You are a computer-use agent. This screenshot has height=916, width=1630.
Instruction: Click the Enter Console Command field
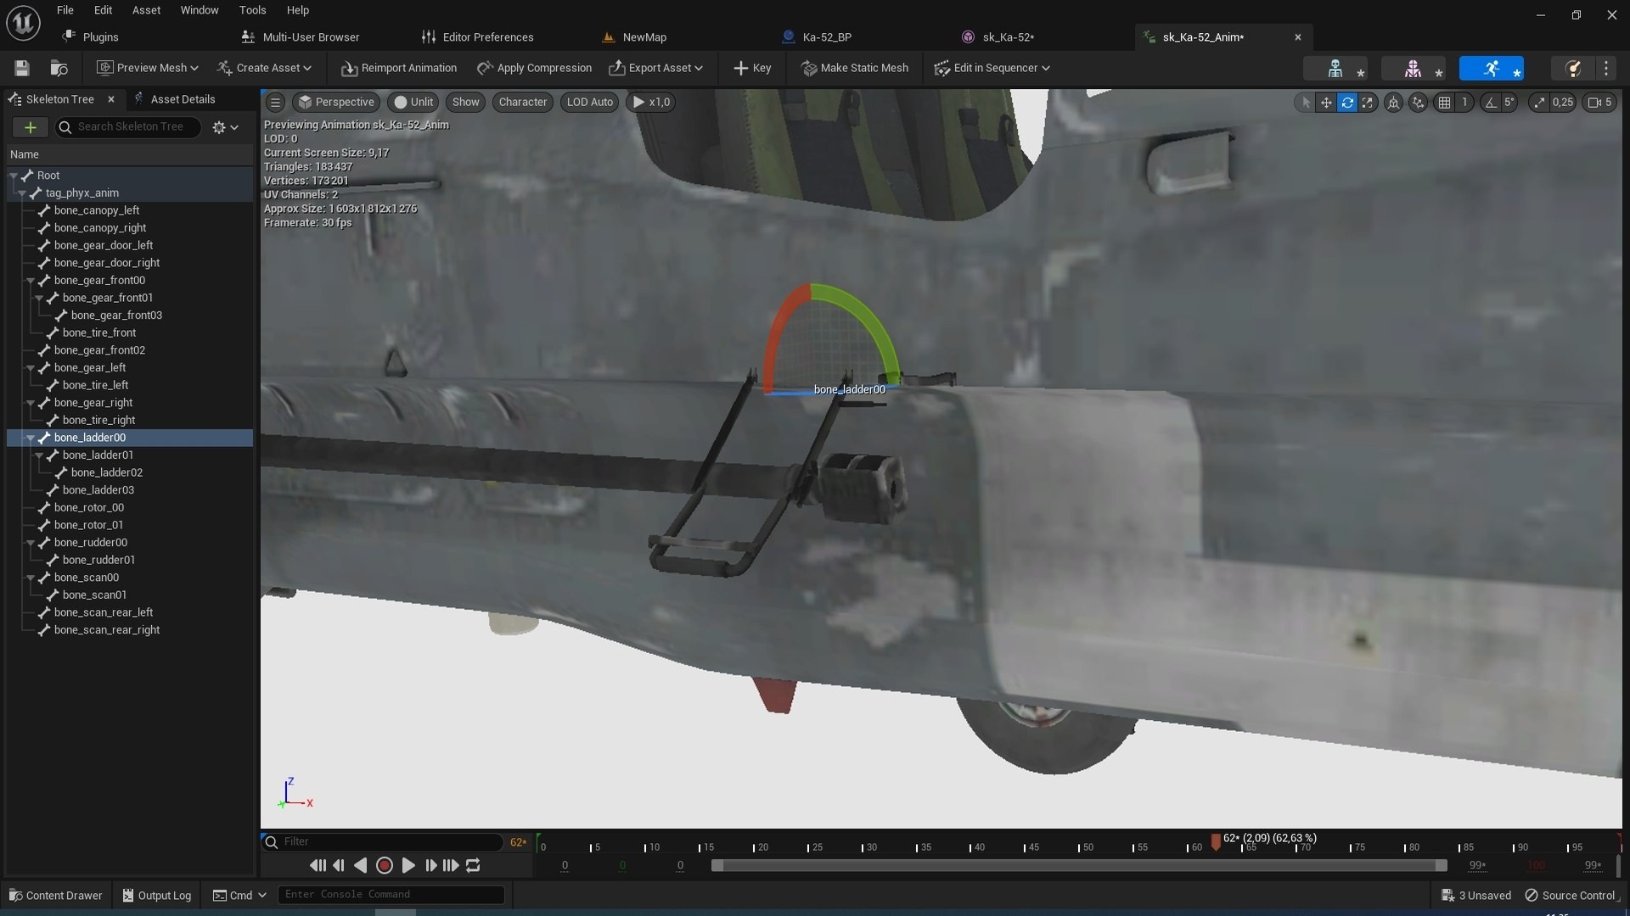[391, 895]
